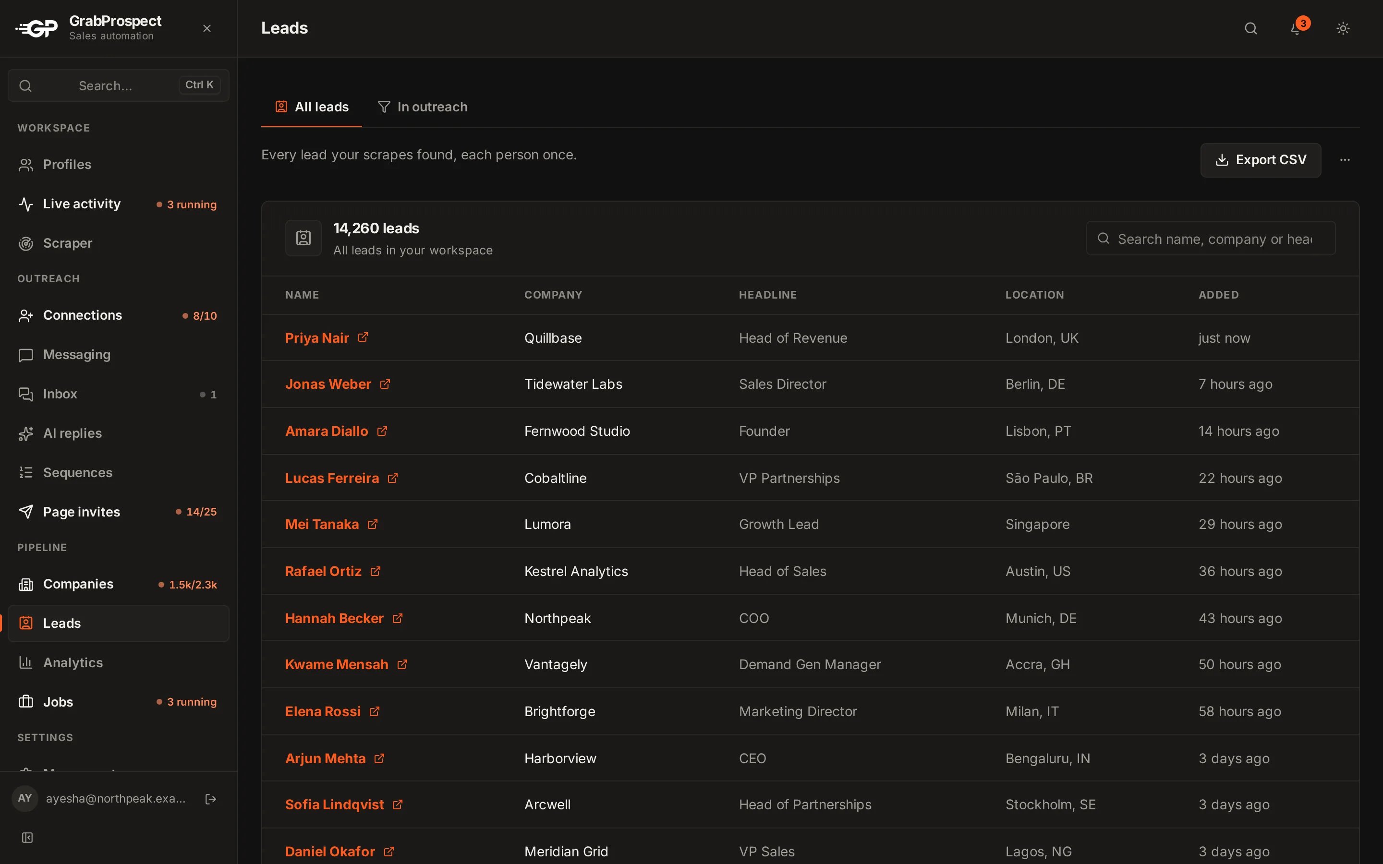Viewport: 1383px width, 864px height.
Task: Open Mei Tanaka's external link icon
Action: (x=373, y=524)
